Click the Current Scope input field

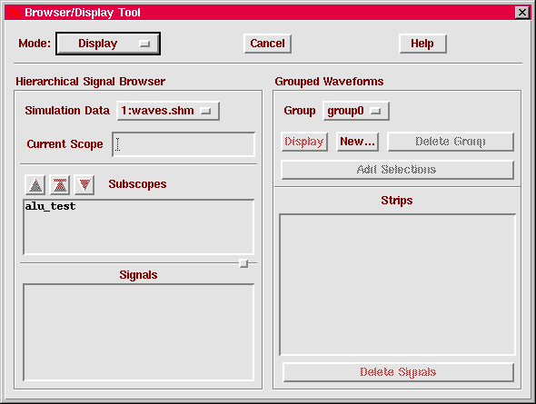184,144
